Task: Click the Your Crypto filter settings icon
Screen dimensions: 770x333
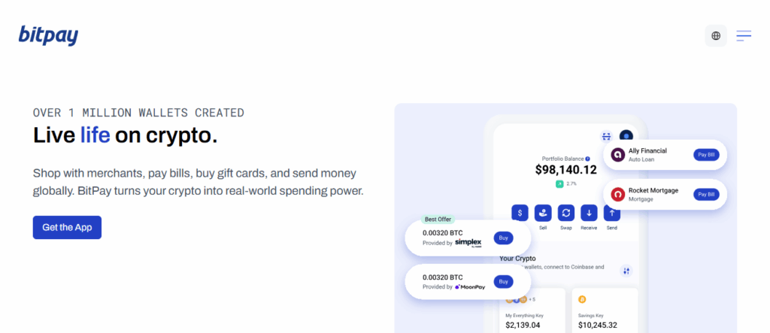Action: [x=626, y=271]
